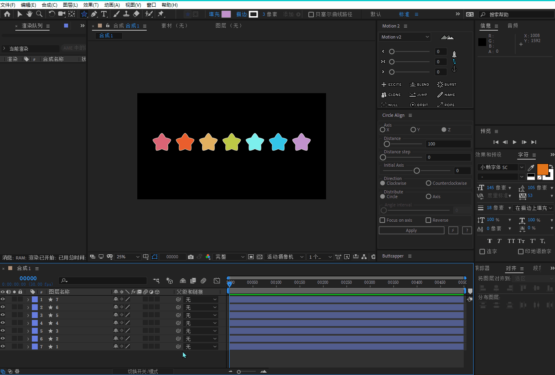This screenshot has height=375, width=555.
Task: Select the Z axis radio button
Action: [x=444, y=130]
